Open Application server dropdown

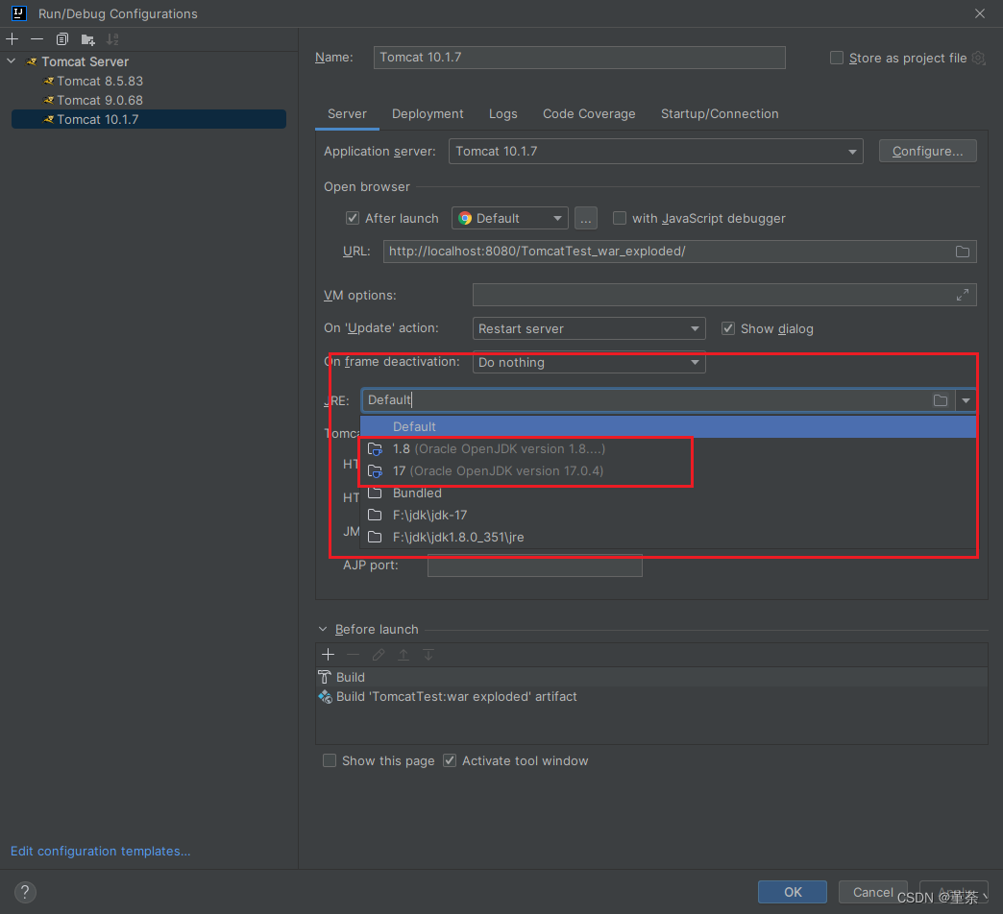point(655,152)
